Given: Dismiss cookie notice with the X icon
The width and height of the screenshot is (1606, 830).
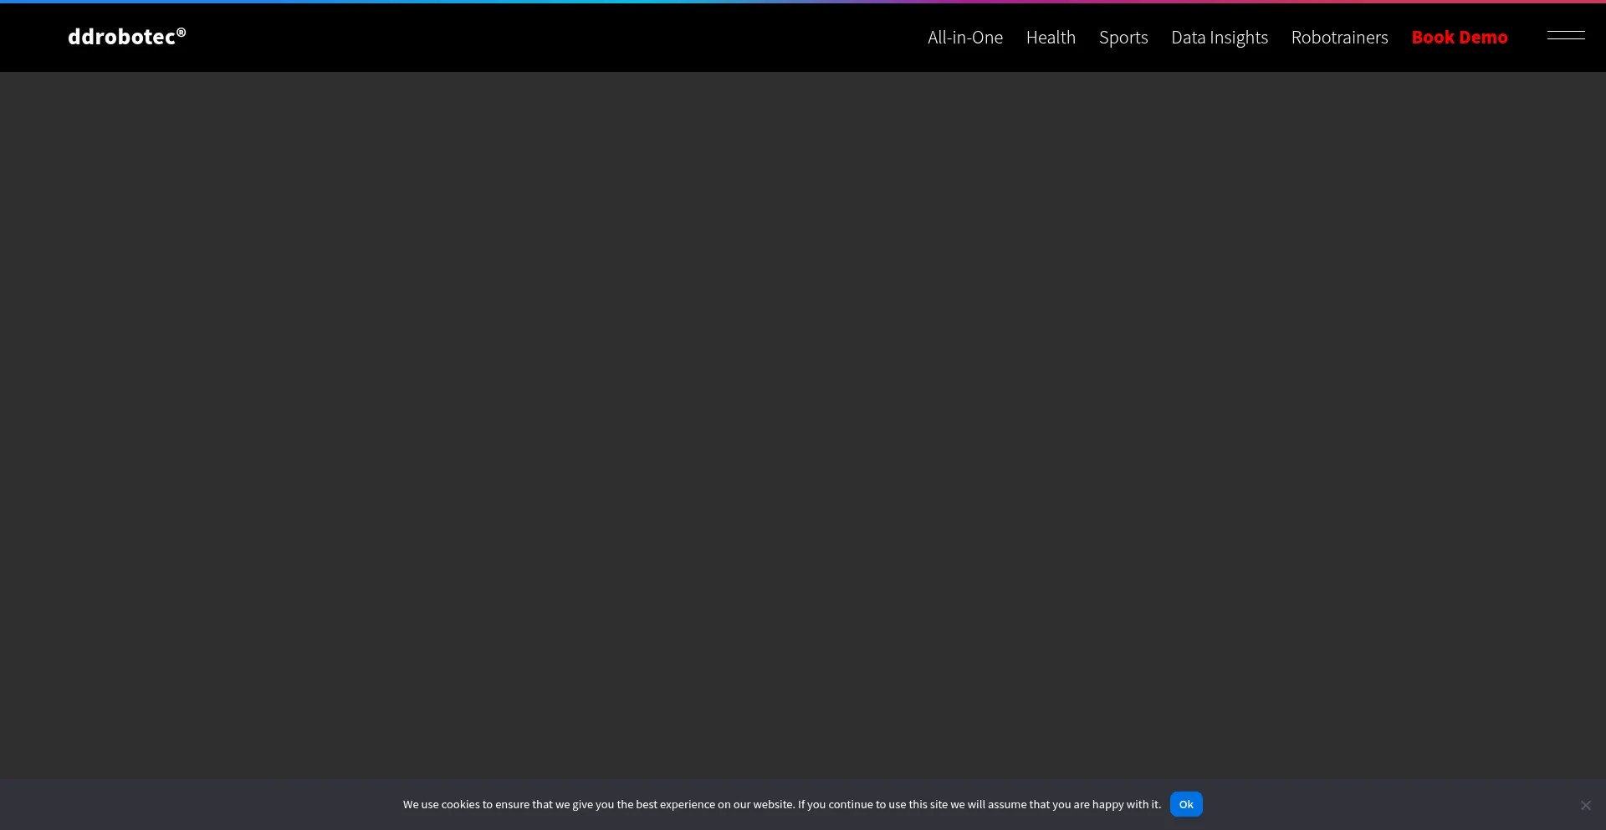Looking at the screenshot, I should (x=1585, y=805).
